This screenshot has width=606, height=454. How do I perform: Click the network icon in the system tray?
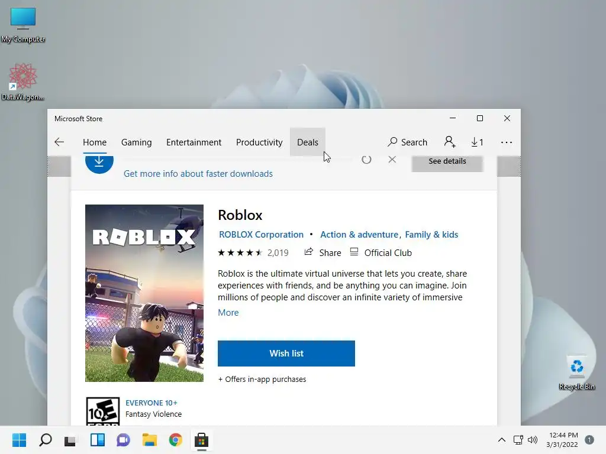pos(518,440)
